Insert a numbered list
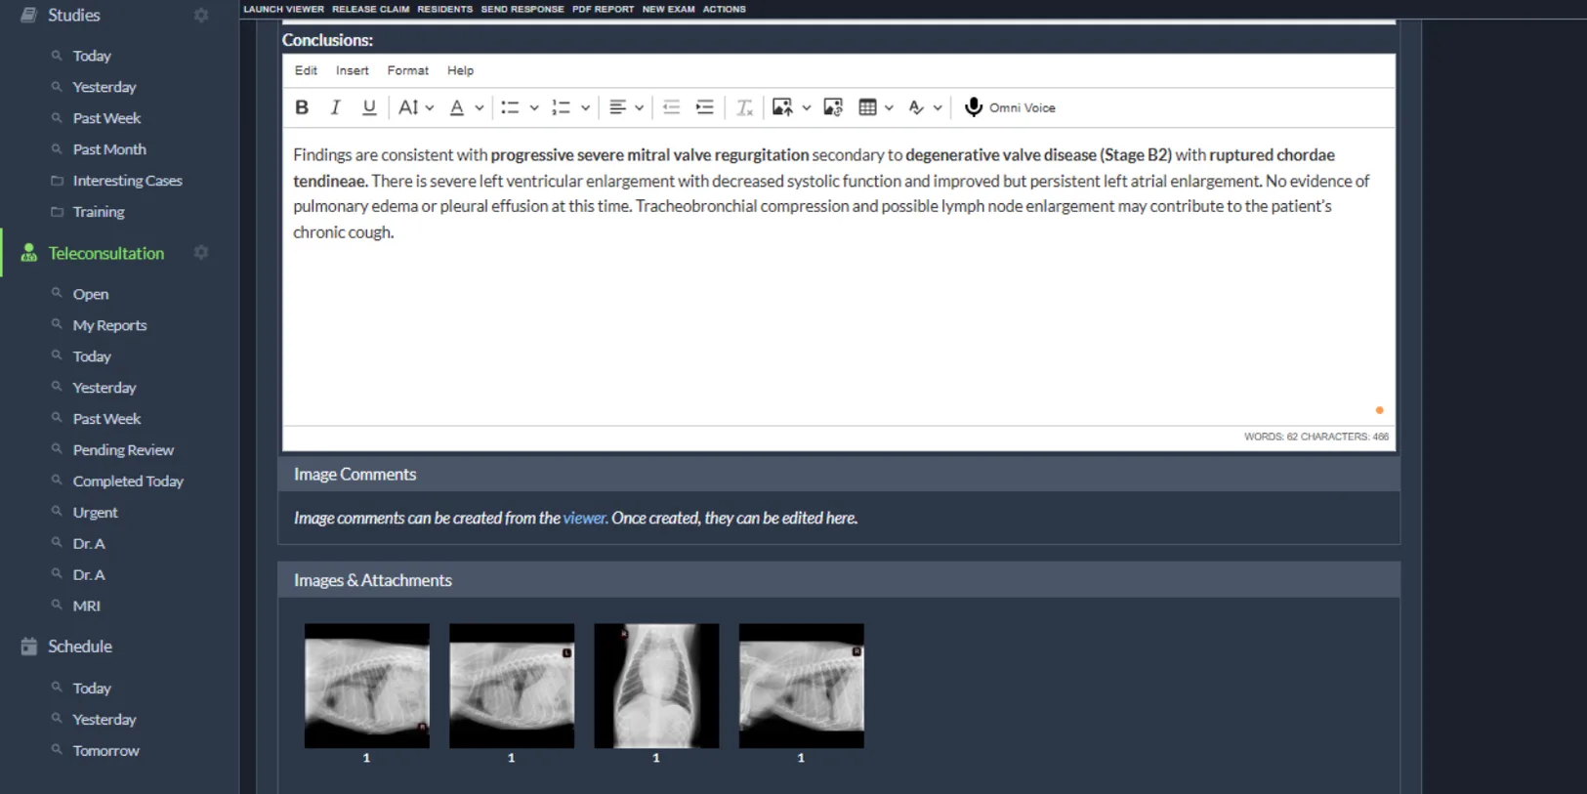 point(561,107)
